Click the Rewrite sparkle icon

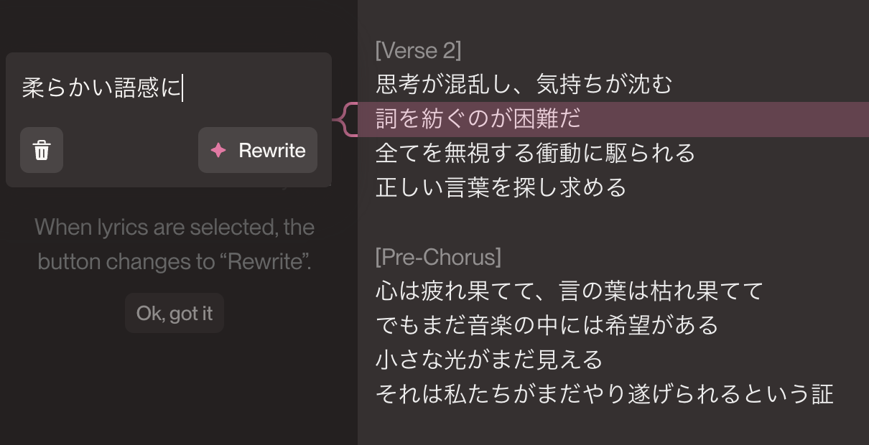pyautogui.click(x=218, y=151)
